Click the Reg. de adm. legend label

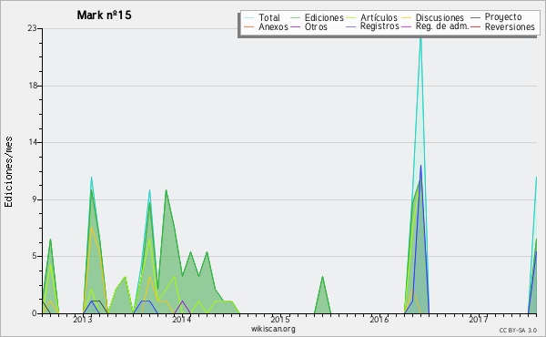(x=442, y=26)
